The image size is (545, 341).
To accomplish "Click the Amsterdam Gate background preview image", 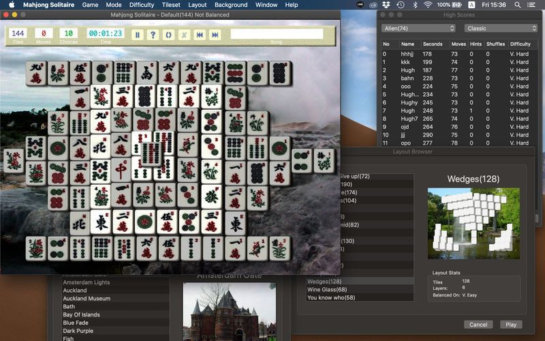I will point(230,312).
